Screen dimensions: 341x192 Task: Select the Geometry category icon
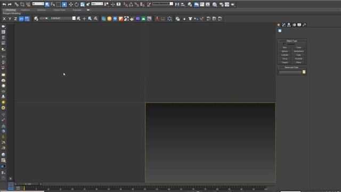tap(280, 31)
